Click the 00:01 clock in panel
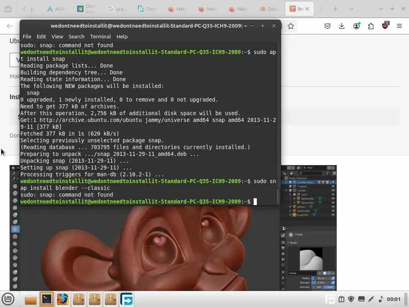This screenshot has width=409, height=307. point(393,299)
